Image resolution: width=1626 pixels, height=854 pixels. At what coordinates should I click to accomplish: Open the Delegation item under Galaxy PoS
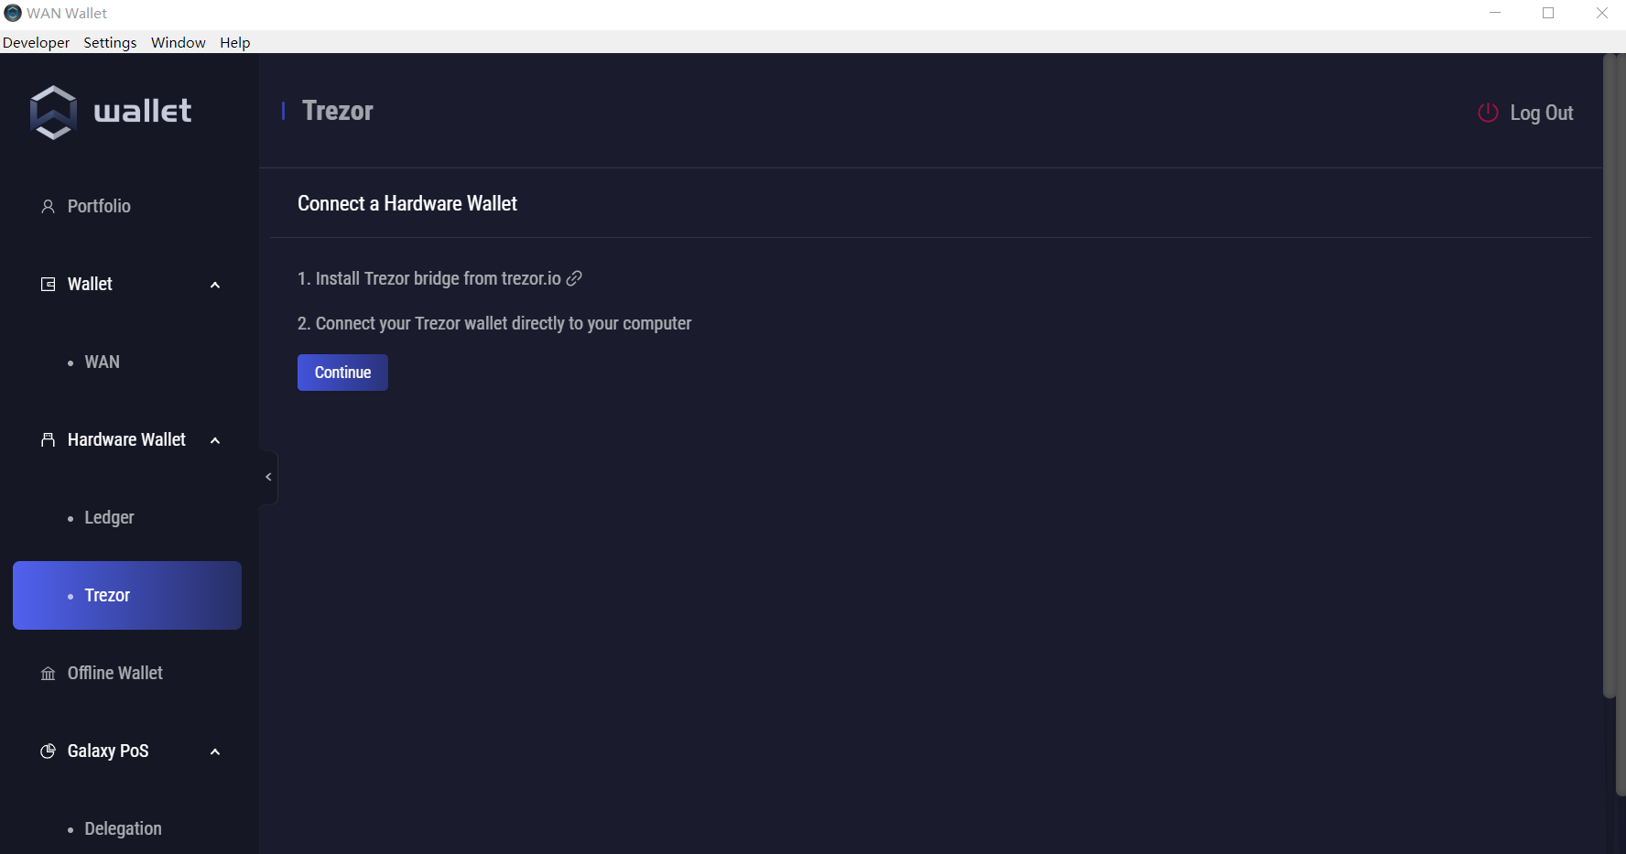(127, 829)
